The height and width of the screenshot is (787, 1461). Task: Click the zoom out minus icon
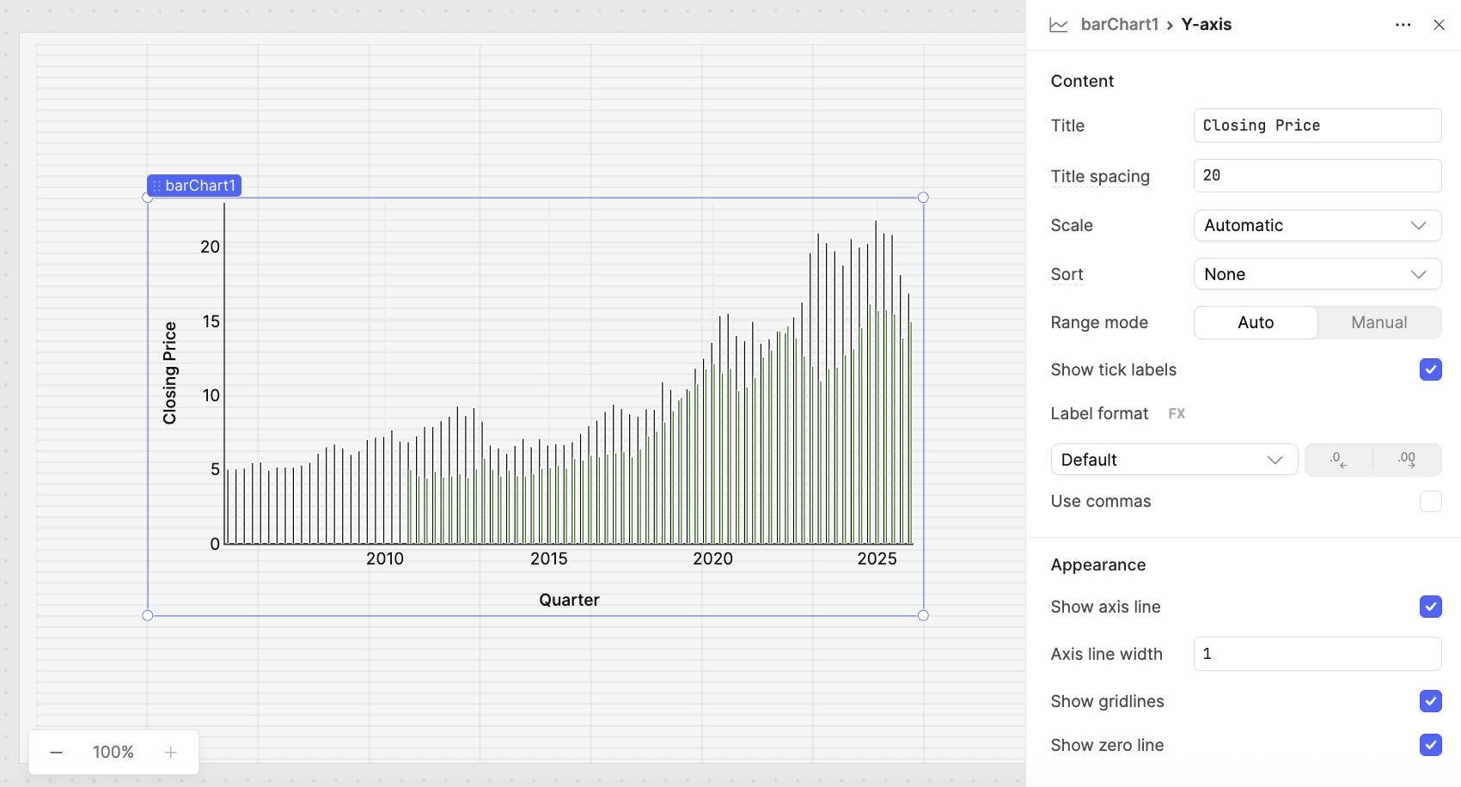[x=56, y=752]
